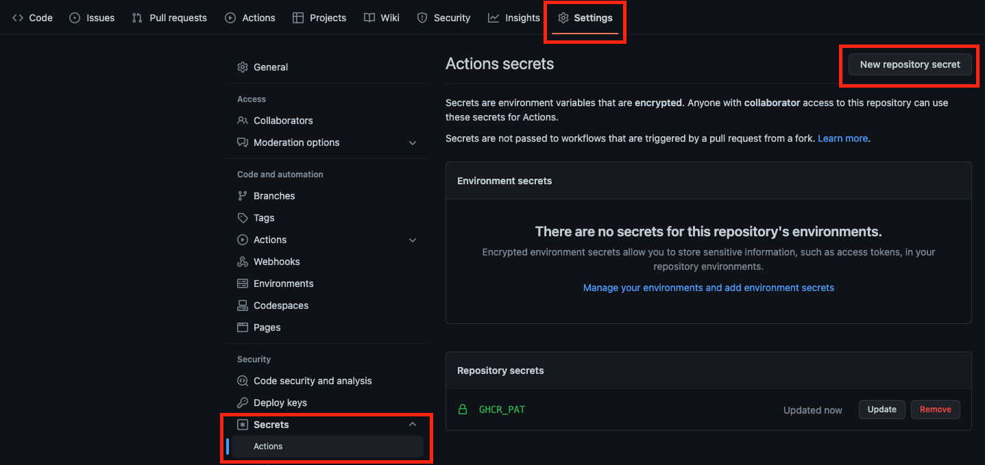This screenshot has height=465, width=985.
Task: Select the Pages icon in the sidebar
Action: [243, 327]
